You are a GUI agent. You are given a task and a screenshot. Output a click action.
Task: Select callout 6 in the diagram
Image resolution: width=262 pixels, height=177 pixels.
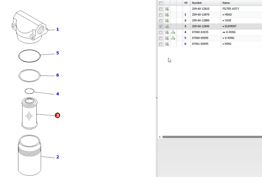57,75
